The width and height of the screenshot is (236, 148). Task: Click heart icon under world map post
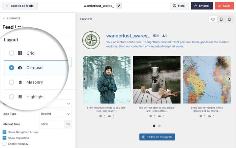tap(201, 116)
